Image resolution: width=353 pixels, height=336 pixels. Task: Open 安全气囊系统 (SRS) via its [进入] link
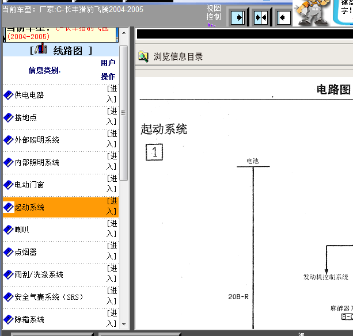pyautogui.click(x=112, y=296)
